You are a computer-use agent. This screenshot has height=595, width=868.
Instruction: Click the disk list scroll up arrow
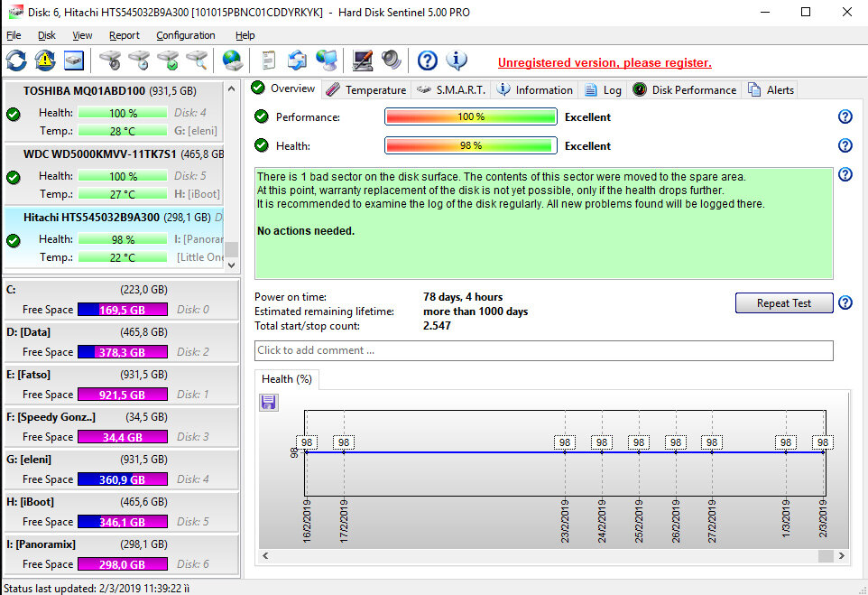231,89
